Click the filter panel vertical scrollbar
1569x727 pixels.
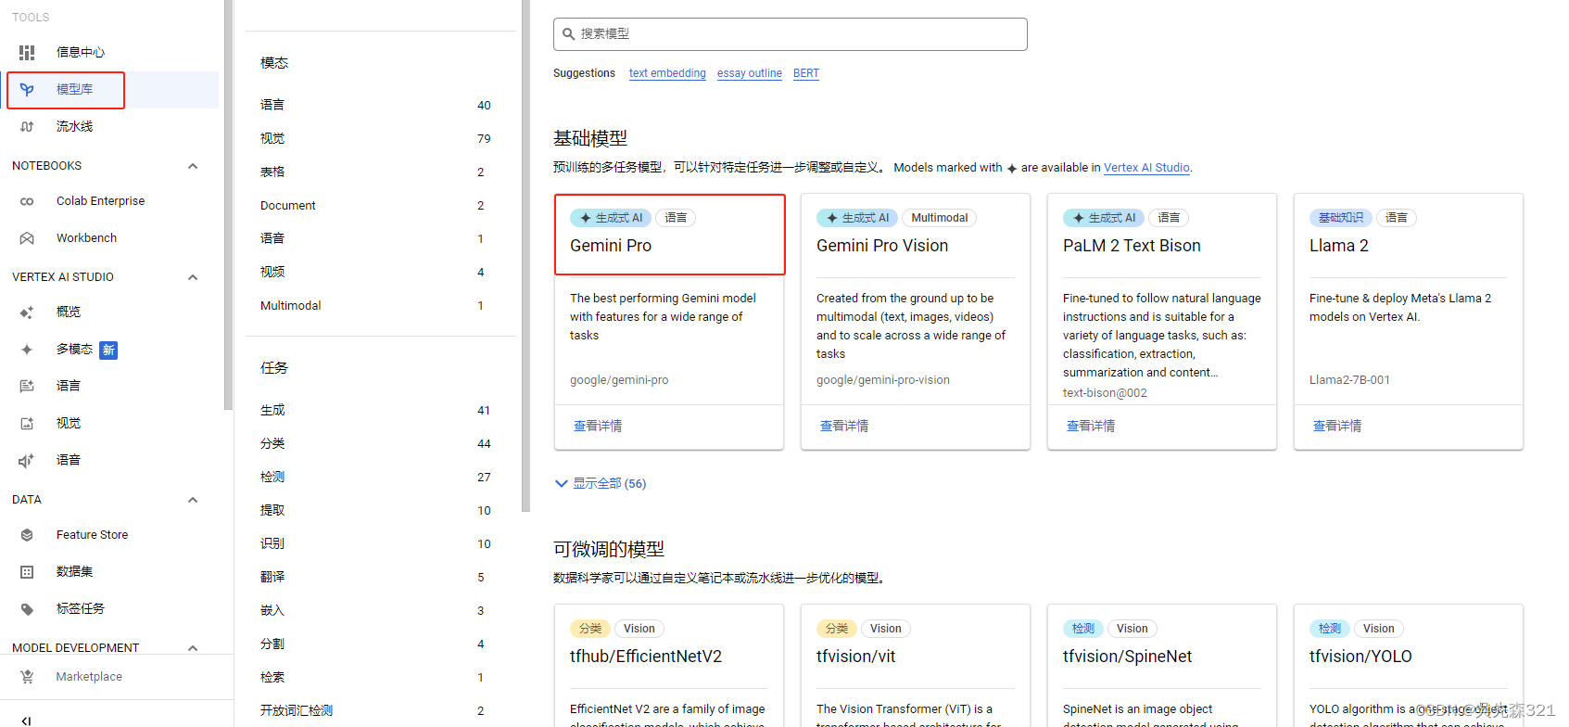[525, 256]
